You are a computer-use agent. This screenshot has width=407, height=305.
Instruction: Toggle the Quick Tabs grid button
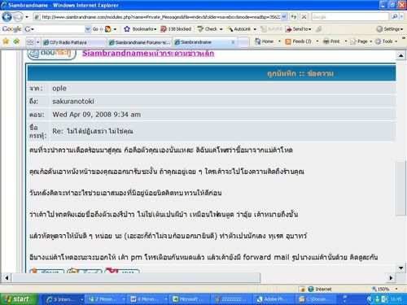click(30, 42)
